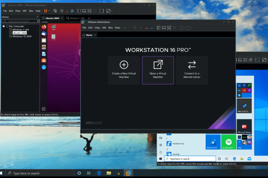Click the stretch guest icon in Ubuntu window toolbar
Viewport: 268px width, 178px height.
[108, 11]
